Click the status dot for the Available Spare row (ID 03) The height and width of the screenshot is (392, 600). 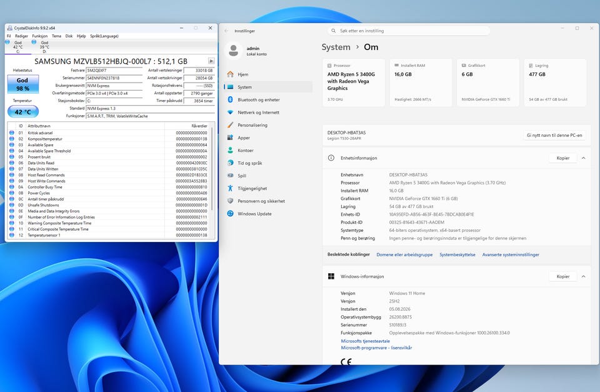(x=12, y=144)
